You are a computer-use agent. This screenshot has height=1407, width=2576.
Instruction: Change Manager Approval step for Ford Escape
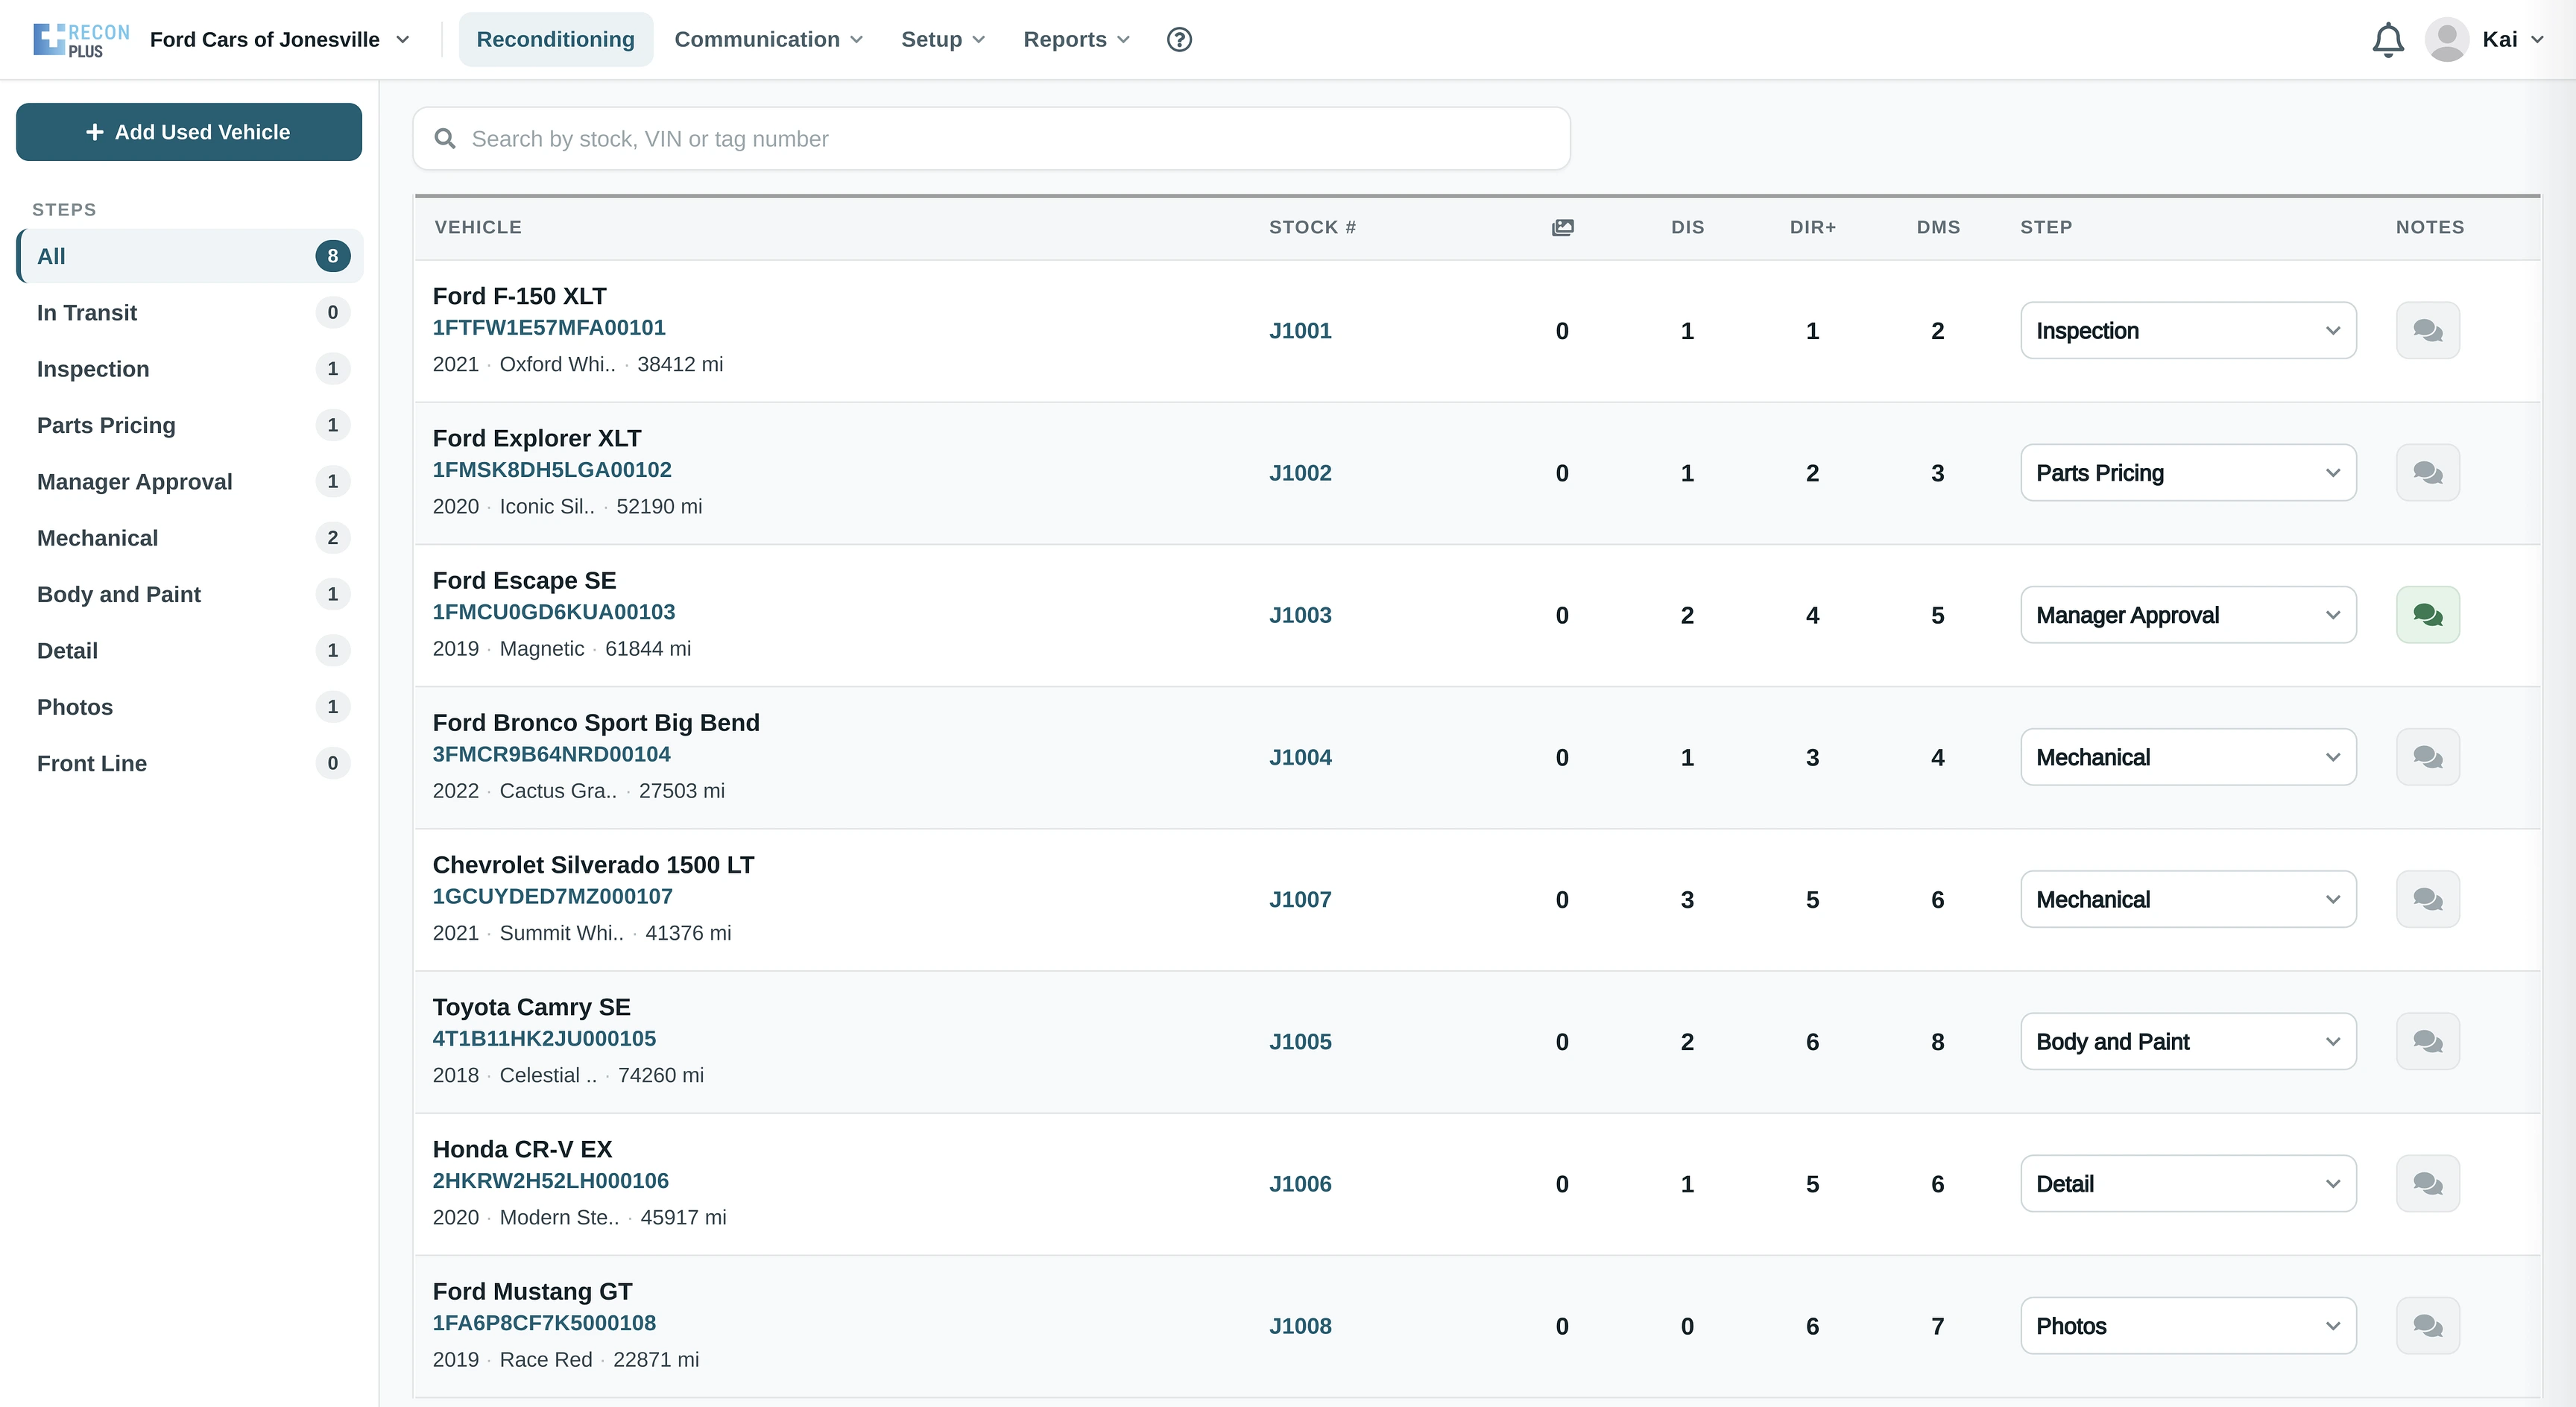2188,614
